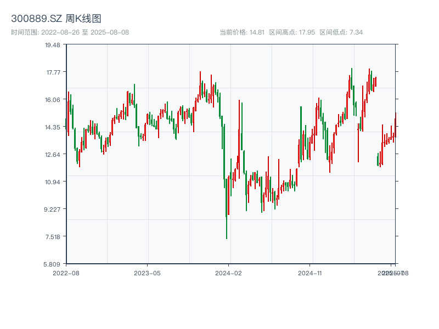Select the 2023-05 x-axis date label

coord(147,273)
